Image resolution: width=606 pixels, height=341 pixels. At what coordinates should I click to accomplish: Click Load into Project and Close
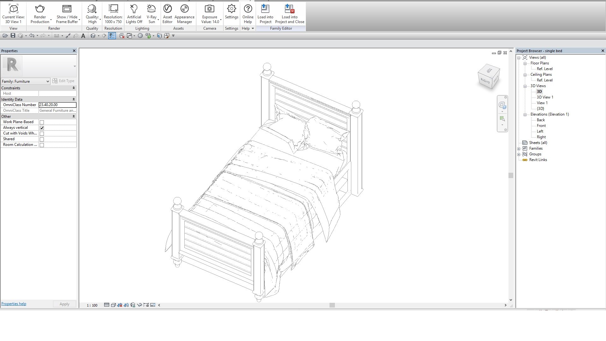(x=289, y=14)
